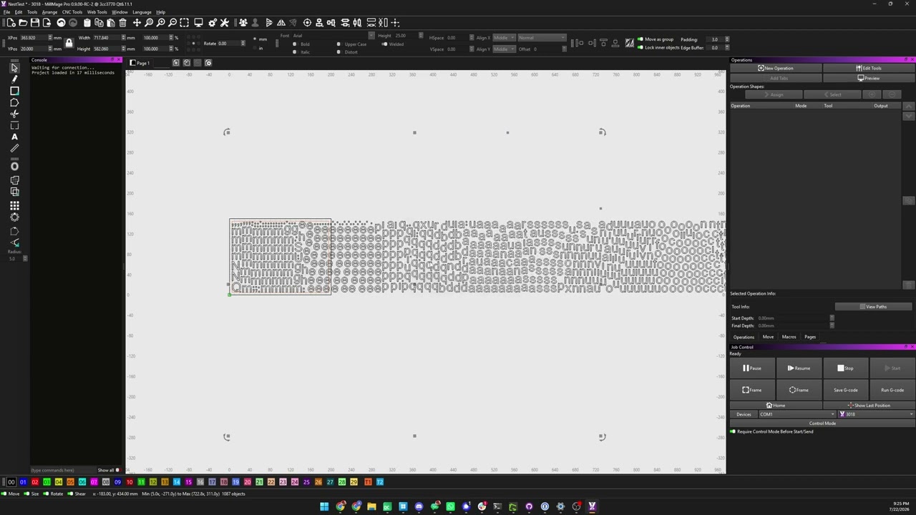The width and height of the screenshot is (916, 515).
Task: Open the Align Y Middle dropdown
Action: 504,49
